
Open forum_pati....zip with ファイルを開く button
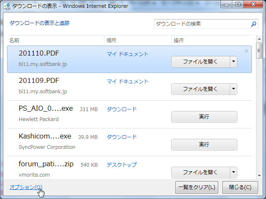tap(200, 172)
